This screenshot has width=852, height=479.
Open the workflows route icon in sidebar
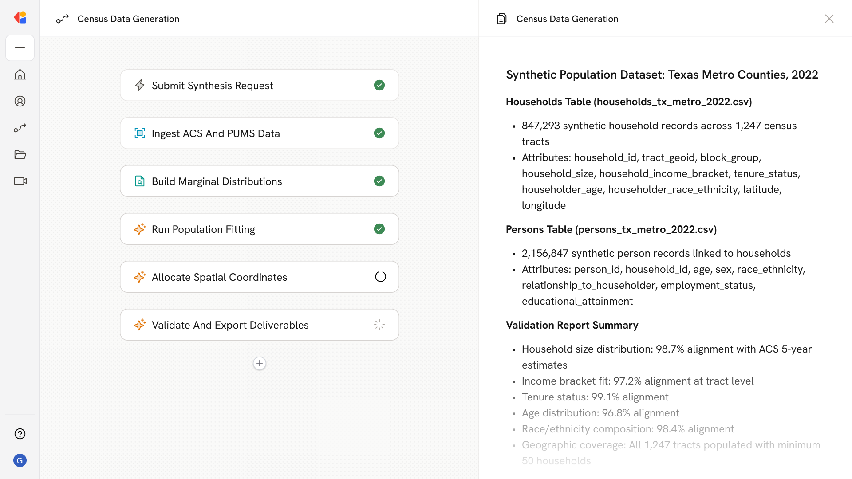[20, 128]
